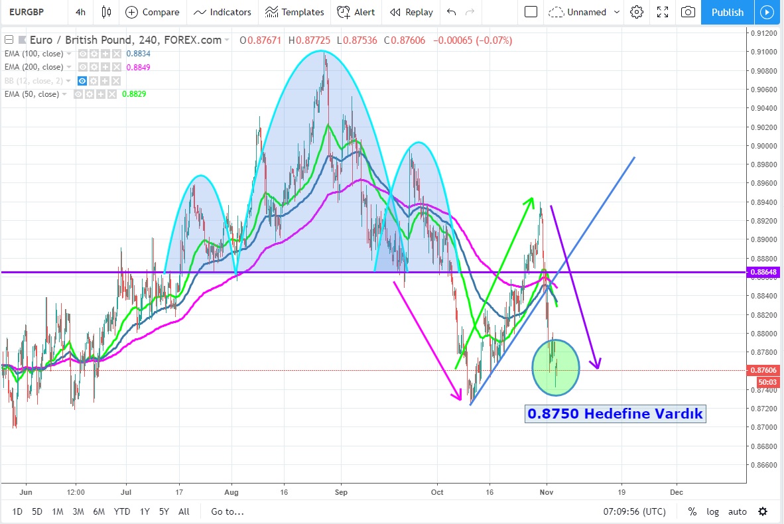Open the 4h timeframe dropdown

(x=80, y=12)
